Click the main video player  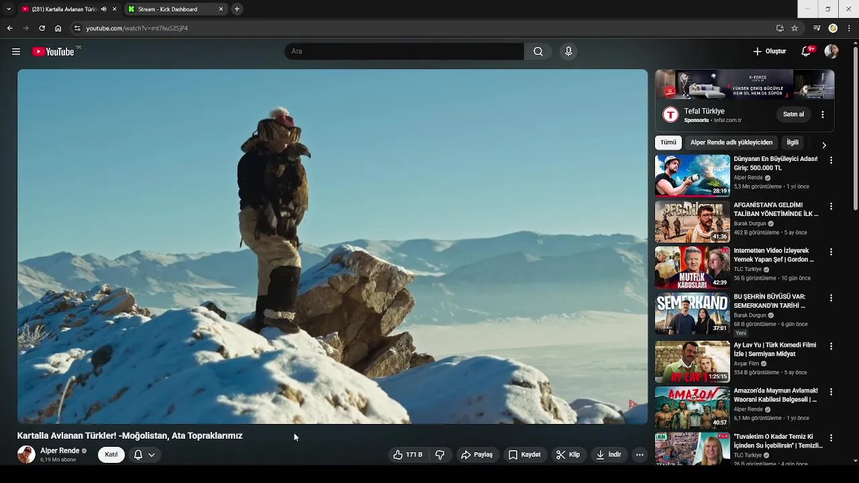tap(332, 246)
